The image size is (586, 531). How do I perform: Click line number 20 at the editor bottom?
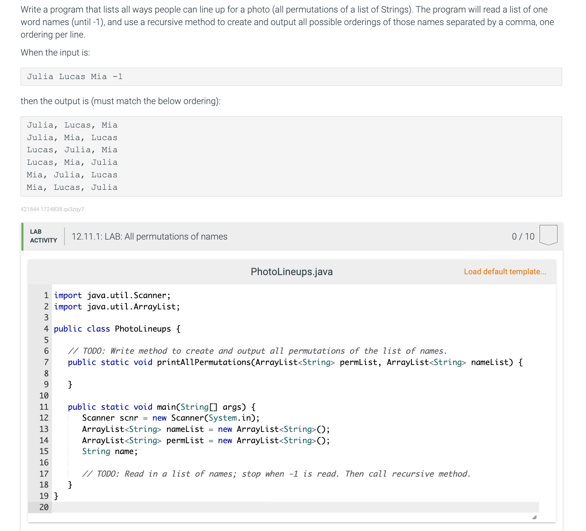click(x=44, y=507)
